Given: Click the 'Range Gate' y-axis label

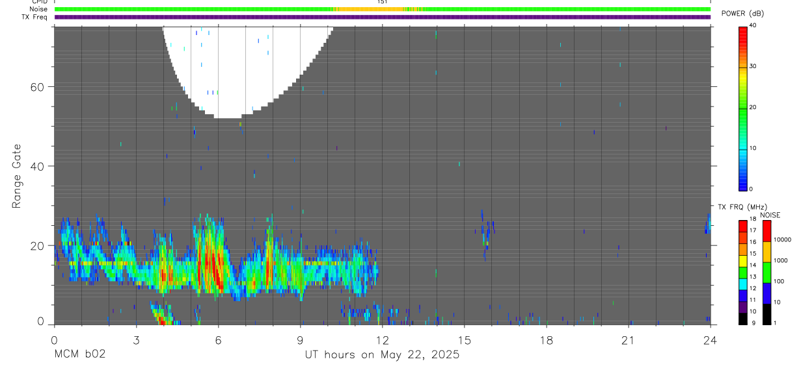Looking at the screenshot, I should [x=16, y=177].
